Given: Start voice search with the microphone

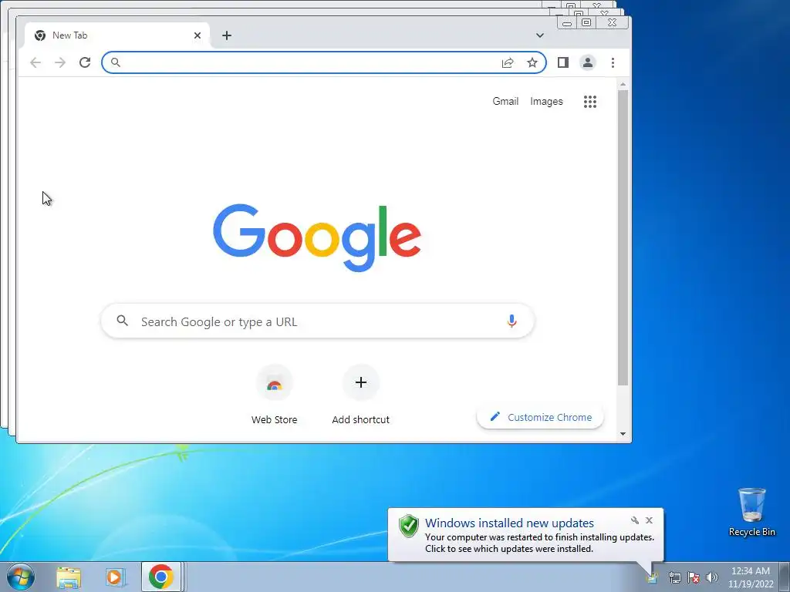Looking at the screenshot, I should 511,321.
